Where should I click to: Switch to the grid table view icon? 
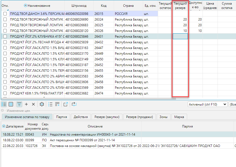[x=11, y=104]
